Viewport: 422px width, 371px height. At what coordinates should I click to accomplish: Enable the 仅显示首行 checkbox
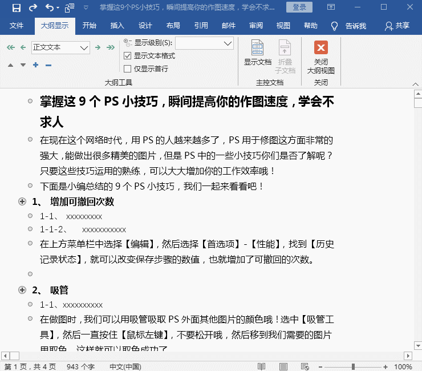[x=128, y=68]
